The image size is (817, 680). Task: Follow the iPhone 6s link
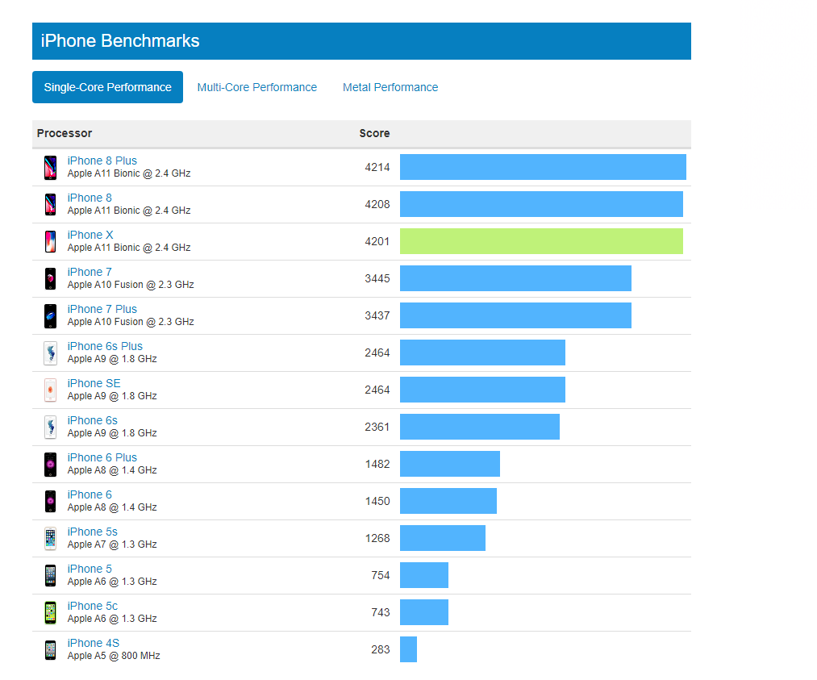point(92,420)
